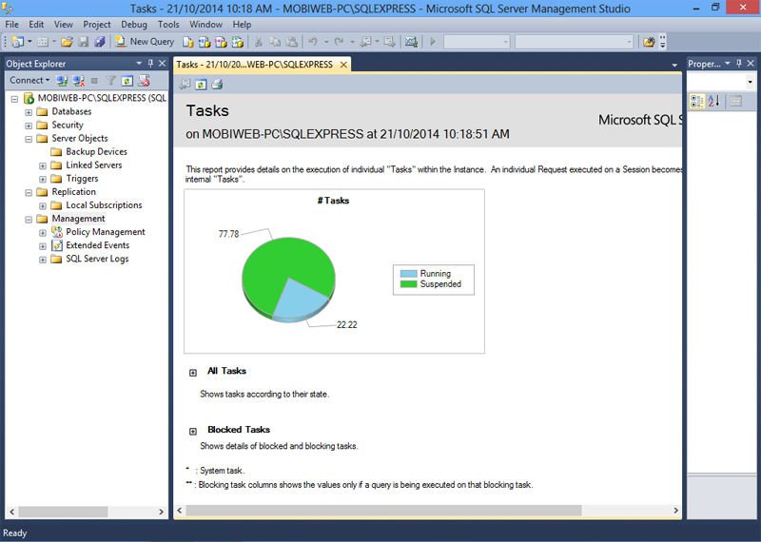This screenshot has width=761, height=542.
Task: Click the Open File folder icon
Action: (x=67, y=42)
